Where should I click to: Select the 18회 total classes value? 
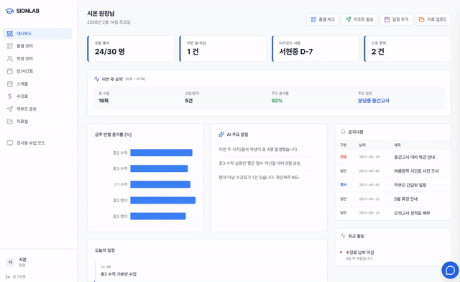(x=103, y=101)
